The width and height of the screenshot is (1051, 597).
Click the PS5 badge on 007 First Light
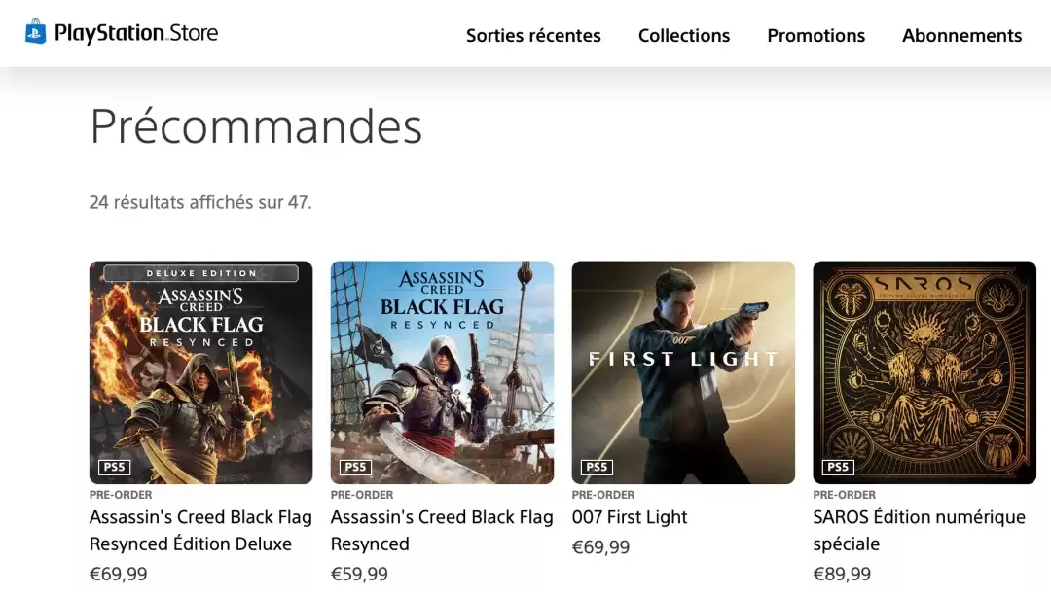coord(597,467)
